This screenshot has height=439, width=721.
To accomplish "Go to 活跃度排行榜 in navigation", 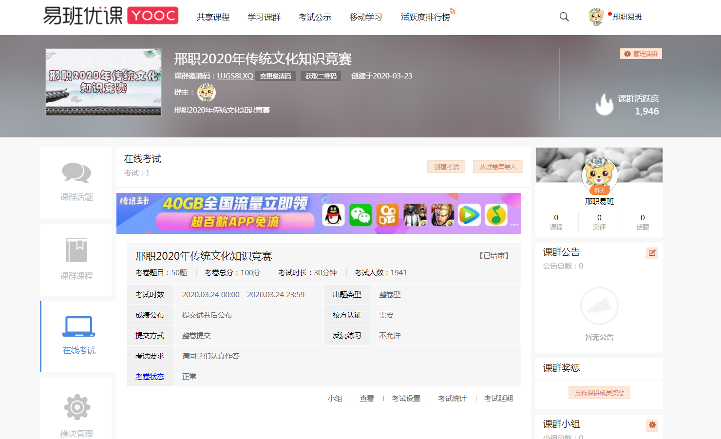I will (x=425, y=17).
